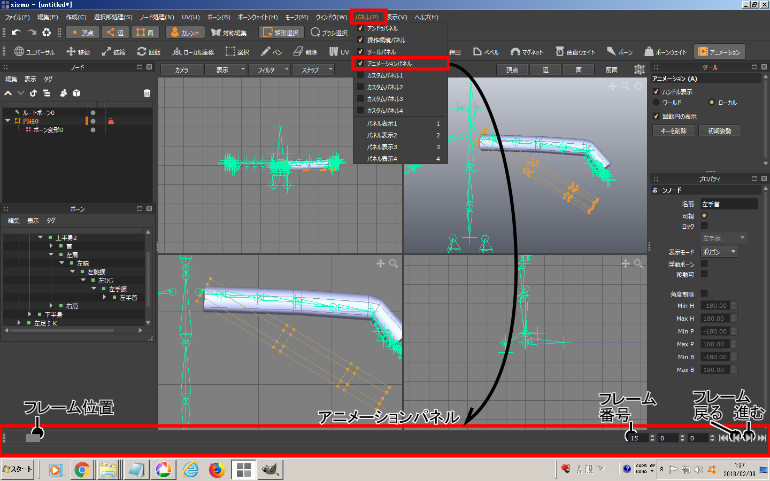This screenshot has width=770, height=481.
Task: Toggle the カレント current button
Action: point(185,33)
